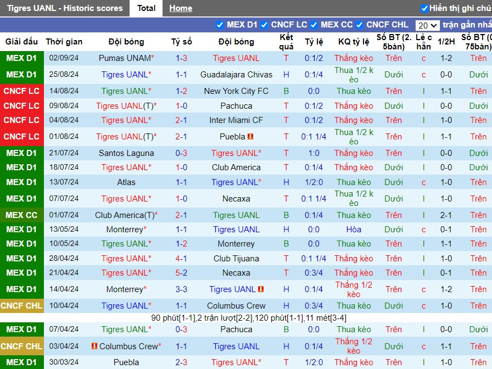492x369 pixels.
Task: Click the Tỷ số column header
Action: (181, 42)
